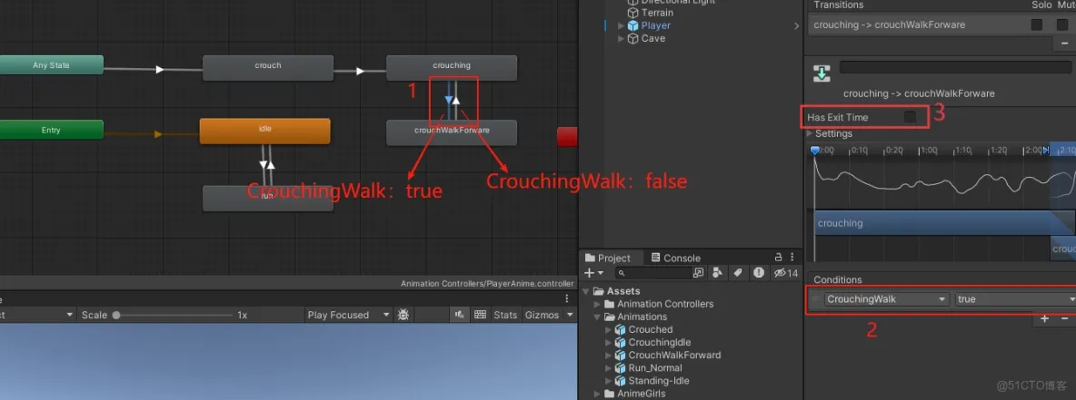1076x400 pixels.
Task: Toggle Mute Audio in Game view
Action: click(x=458, y=315)
